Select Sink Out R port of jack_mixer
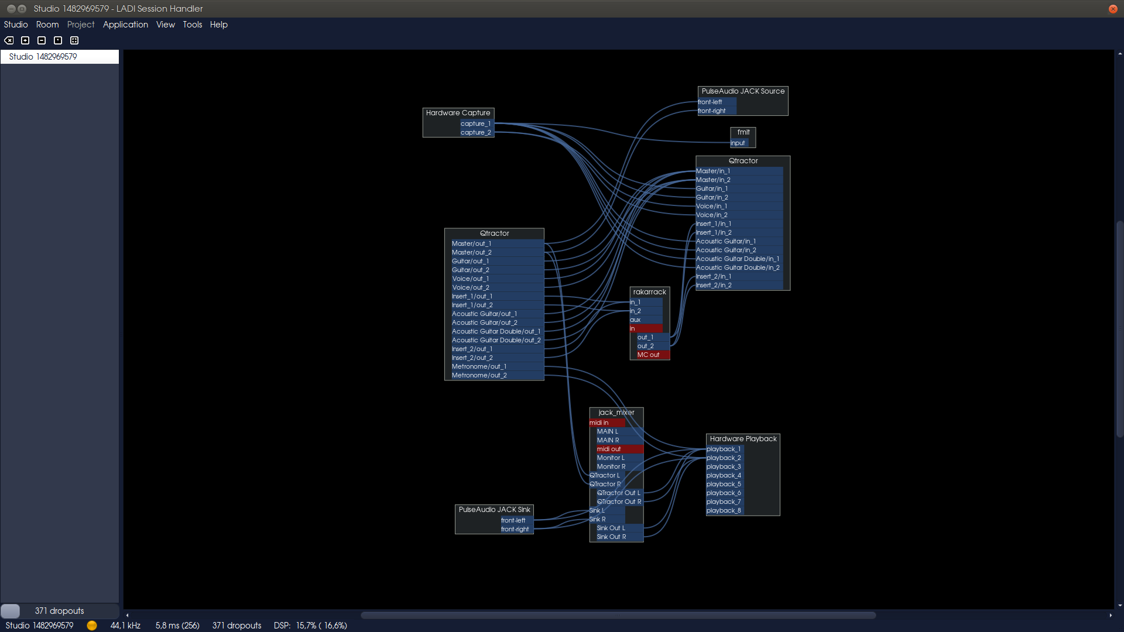 (619, 537)
